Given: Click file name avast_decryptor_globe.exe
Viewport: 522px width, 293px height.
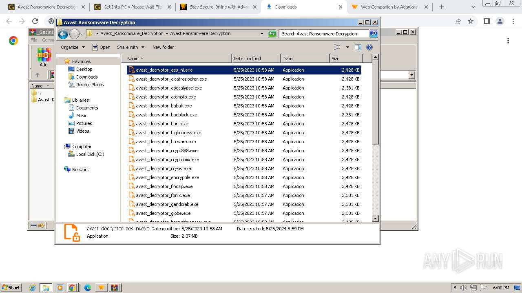Looking at the screenshot, I should point(163,213).
